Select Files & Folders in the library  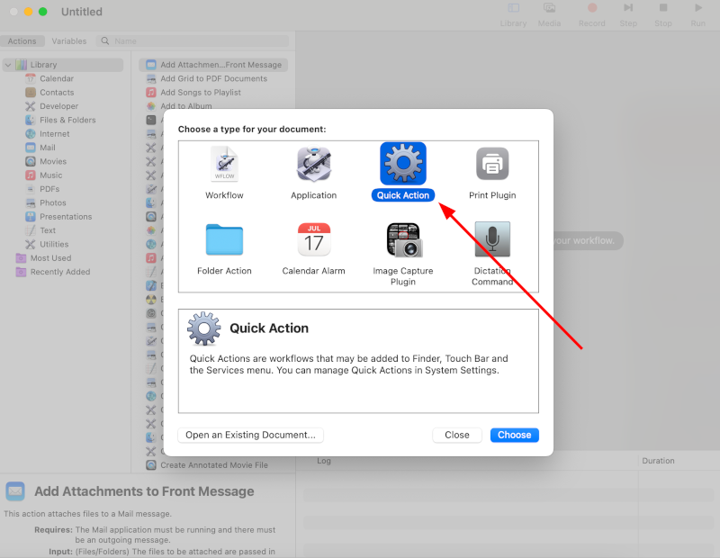[x=67, y=120]
